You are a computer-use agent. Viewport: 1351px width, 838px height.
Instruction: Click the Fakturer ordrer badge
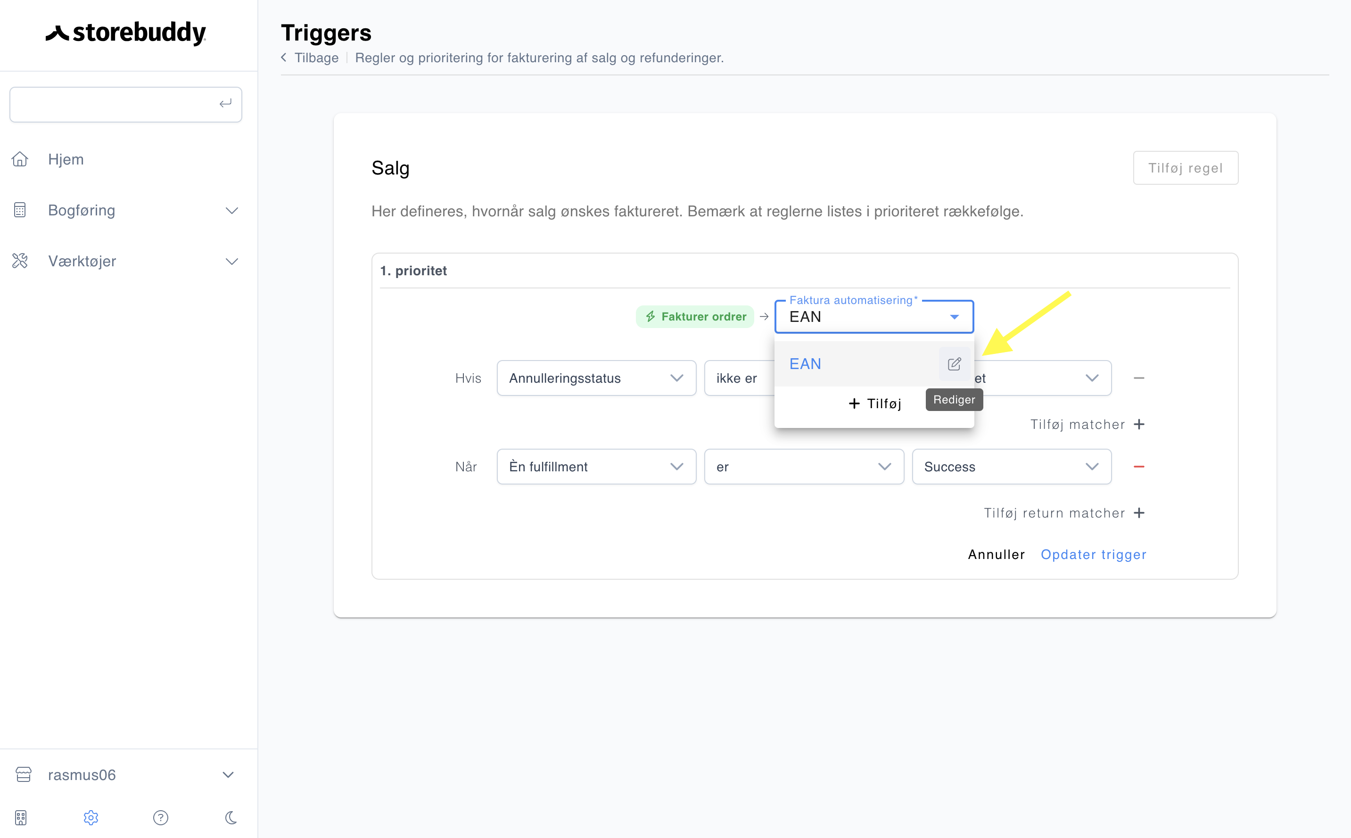pyautogui.click(x=695, y=316)
